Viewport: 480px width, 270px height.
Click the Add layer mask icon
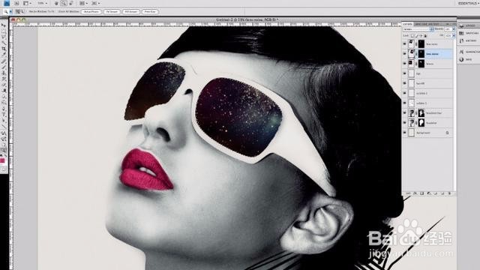pos(421,193)
